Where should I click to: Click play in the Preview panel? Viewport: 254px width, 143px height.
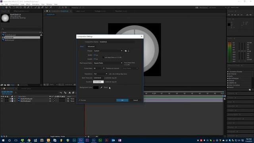235,15
